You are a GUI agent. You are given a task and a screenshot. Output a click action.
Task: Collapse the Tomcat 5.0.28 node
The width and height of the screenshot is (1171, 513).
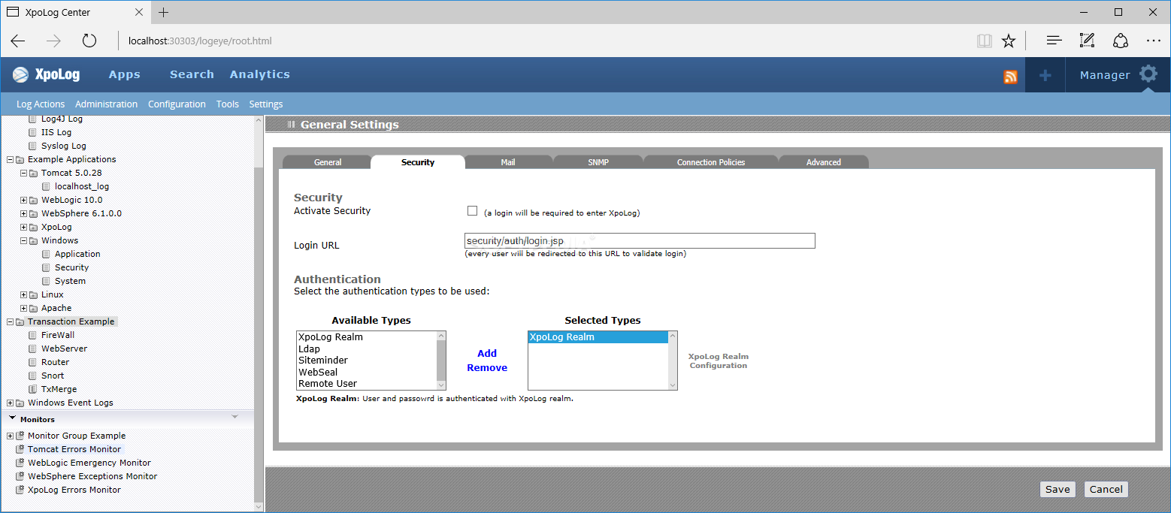(x=23, y=173)
